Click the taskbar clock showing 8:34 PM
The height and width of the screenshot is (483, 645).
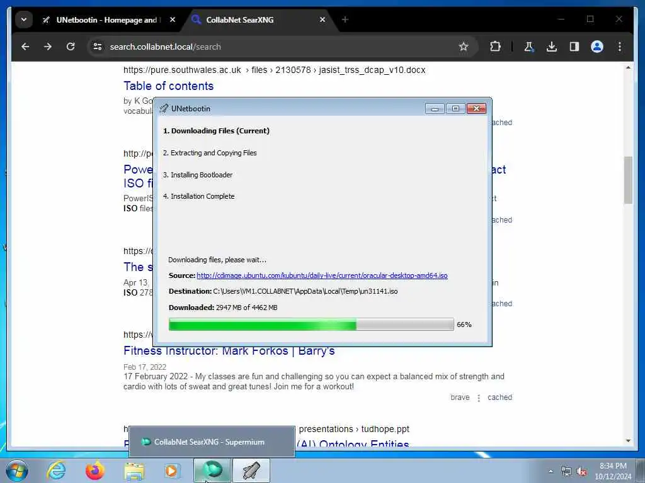613,471
